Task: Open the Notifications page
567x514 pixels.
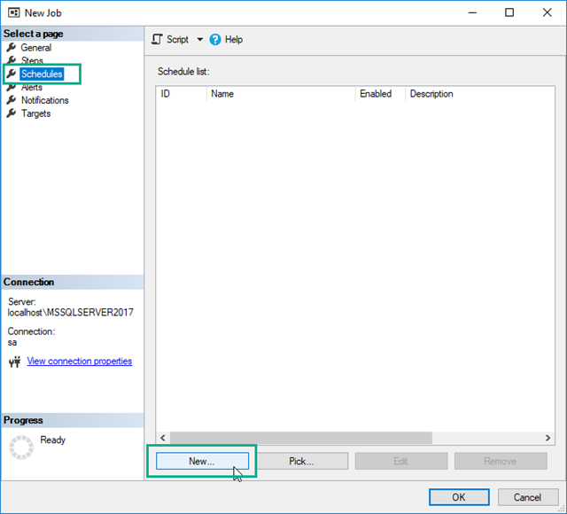Action: tap(44, 100)
